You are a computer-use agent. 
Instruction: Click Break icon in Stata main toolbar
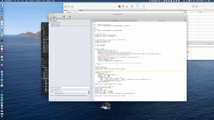(197, 7)
